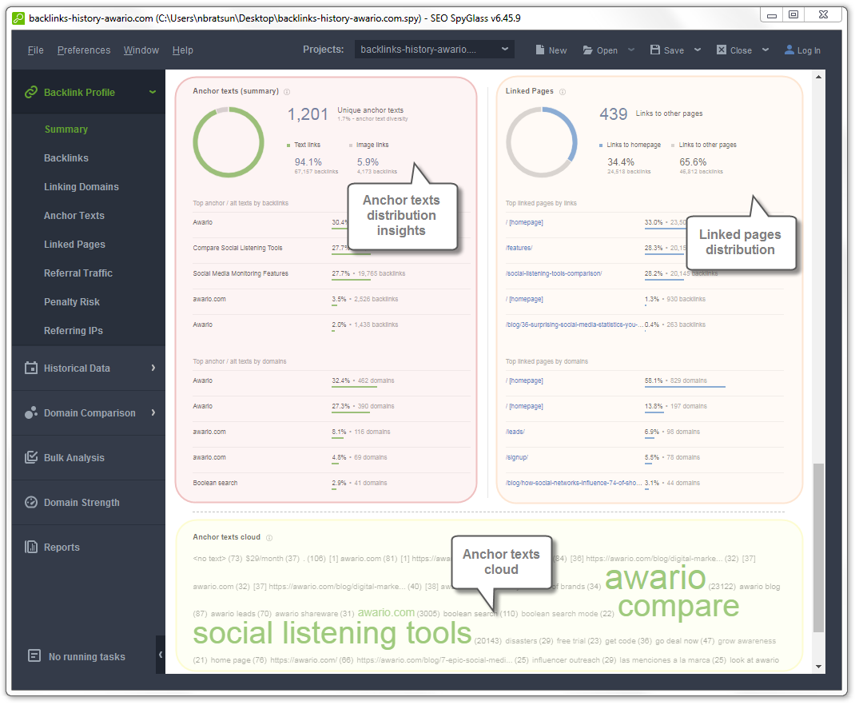The height and width of the screenshot is (705, 855).
Task: Click the Close project X icon
Action: pos(722,50)
